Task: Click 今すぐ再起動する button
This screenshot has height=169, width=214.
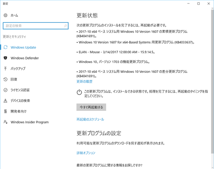Action: click(91, 107)
